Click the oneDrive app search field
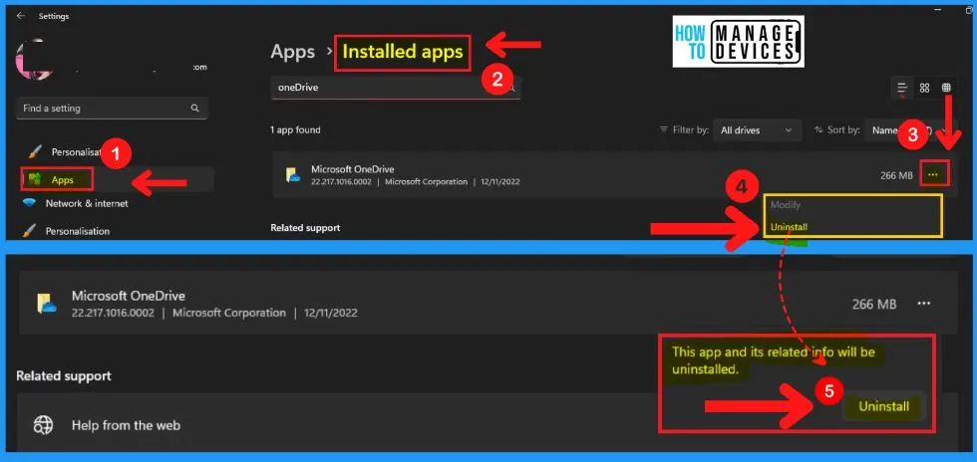977x462 pixels. 396,88
